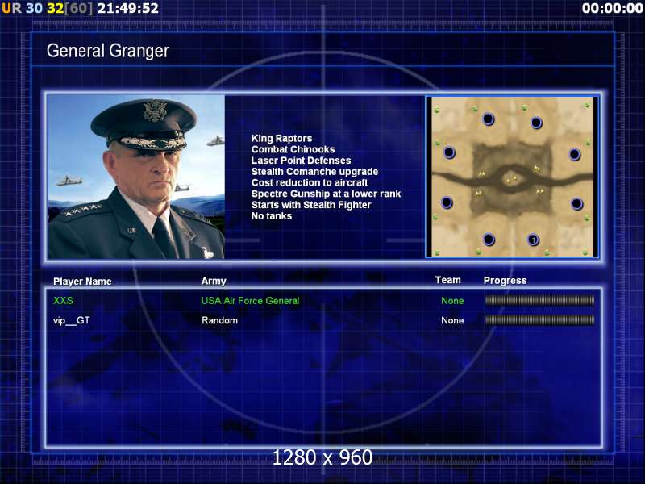Screen dimensions: 645x484
Task: Click the Army column header
Action: pyautogui.click(x=214, y=282)
